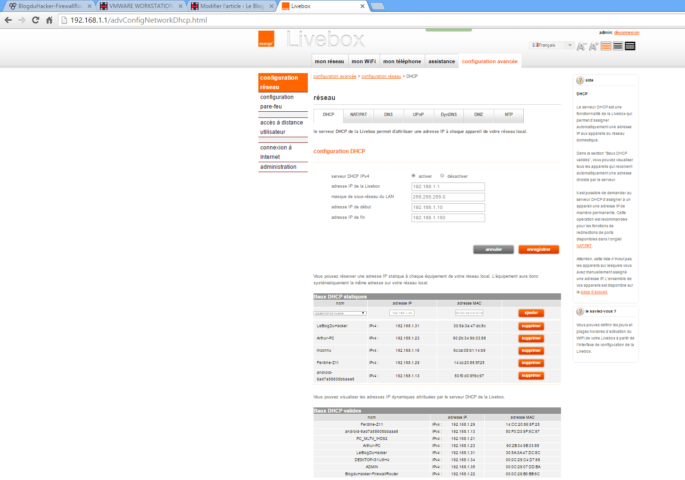Click the adresse IP de fin field

448,218
